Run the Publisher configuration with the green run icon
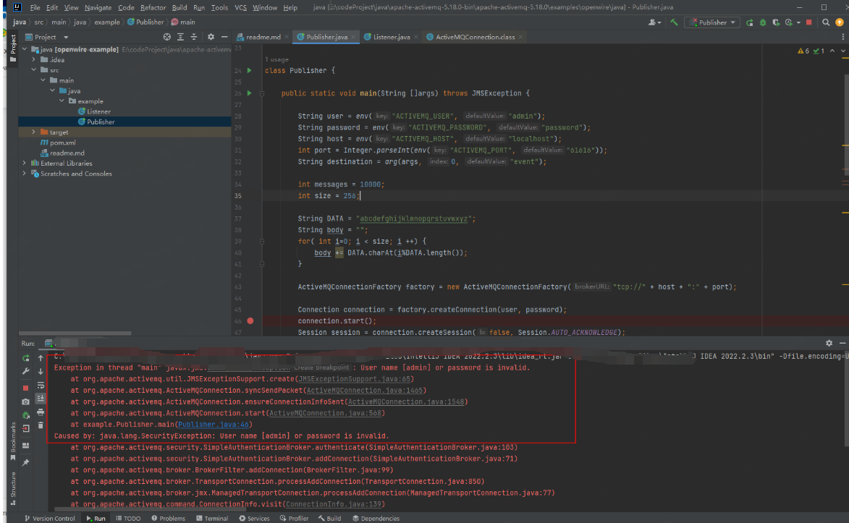This screenshot has width=849, height=523. (x=750, y=22)
